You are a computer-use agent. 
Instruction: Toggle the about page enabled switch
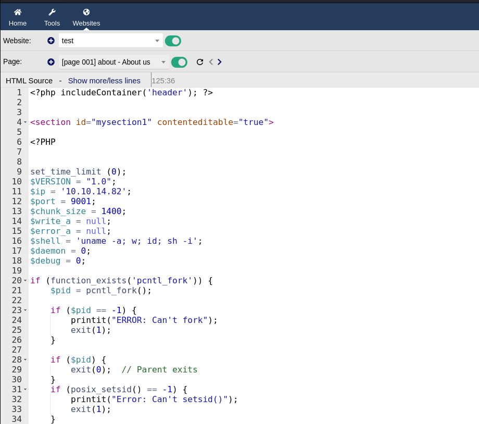pos(179,63)
